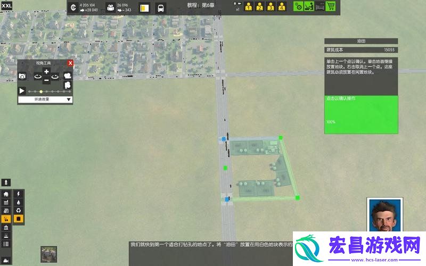The image size is (426, 266).
Task: Set time slider to the first dot
Action: [29, 92]
